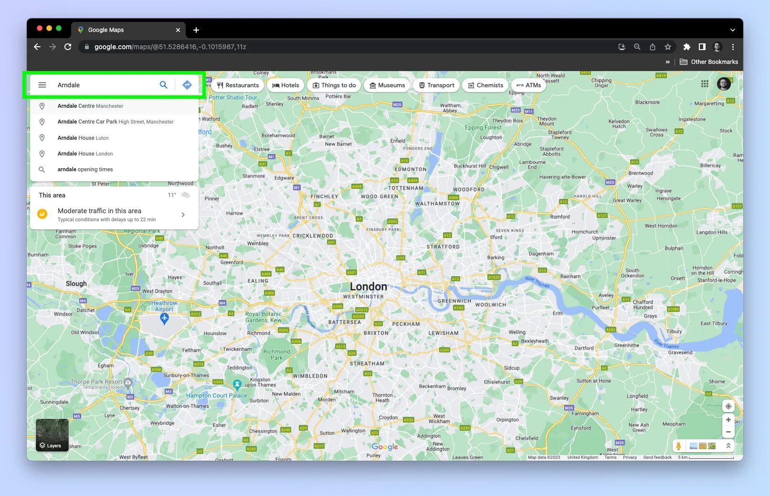
Task: Show ATMs on the map
Action: coord(528,85)
